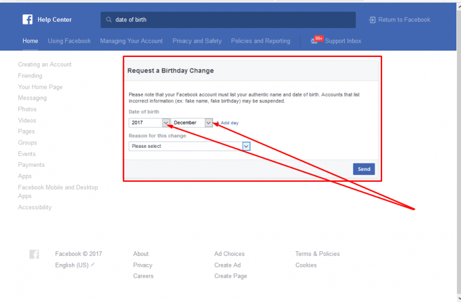This screenshot has width=461, height=302.
Task: Click the Careers footer link
Action: tap(143, 276)
